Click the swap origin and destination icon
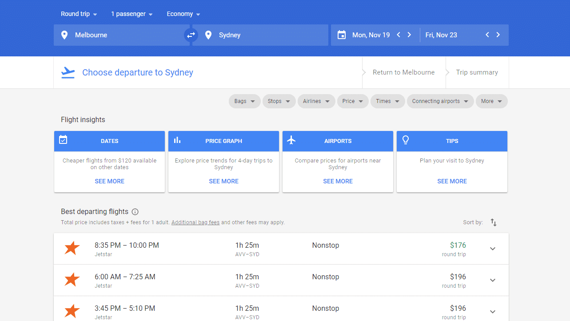Screen dimensions: 570x321 [191, 35]
